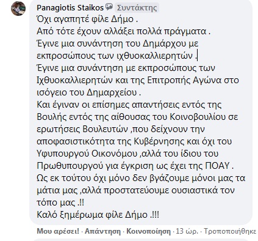Click the word αποφασιστικότητα in the comment
The image size is (258, 241).
pos(76,141)
